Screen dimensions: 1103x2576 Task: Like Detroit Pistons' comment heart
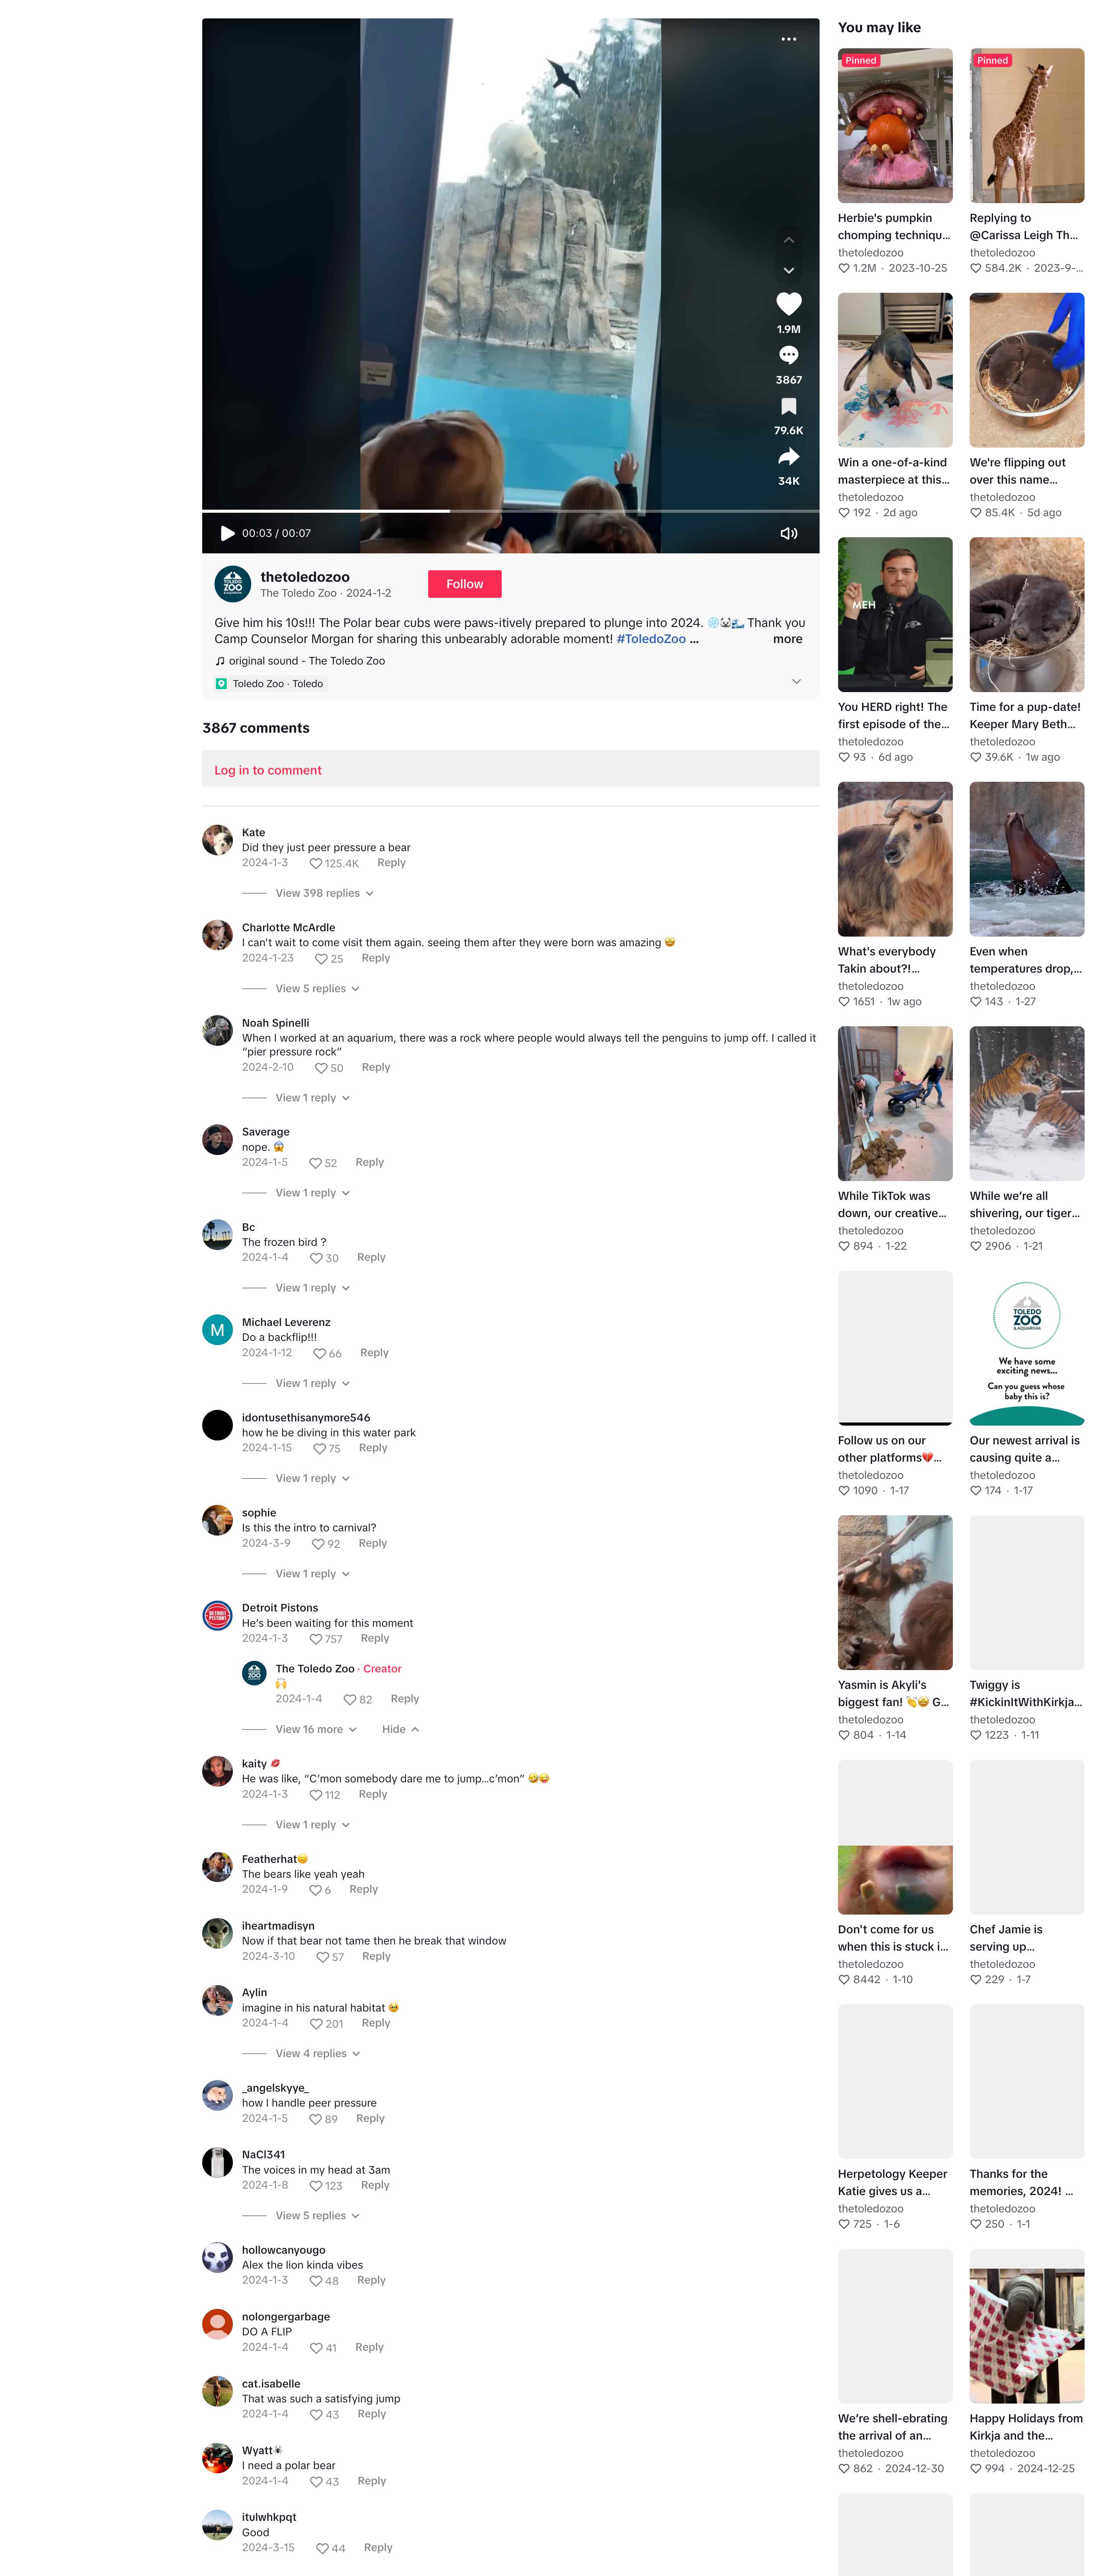tap(316, 1639)
